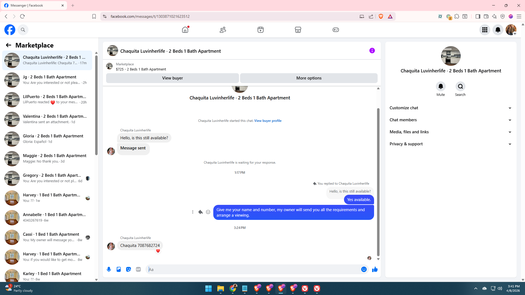Open the notifications bell in header
Screen dimensions: 525x295
[498, 30]
